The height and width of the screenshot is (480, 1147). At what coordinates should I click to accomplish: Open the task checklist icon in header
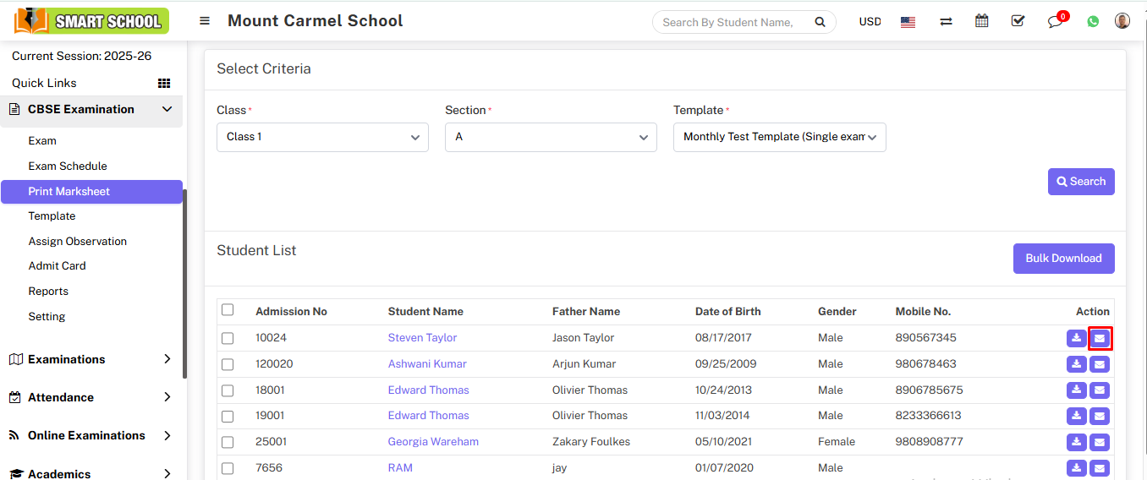pyautogui.click(x=1018, y=21)
